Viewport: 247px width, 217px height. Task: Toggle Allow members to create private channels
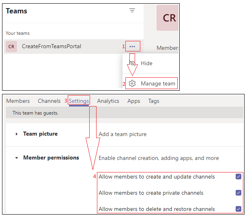238,193
